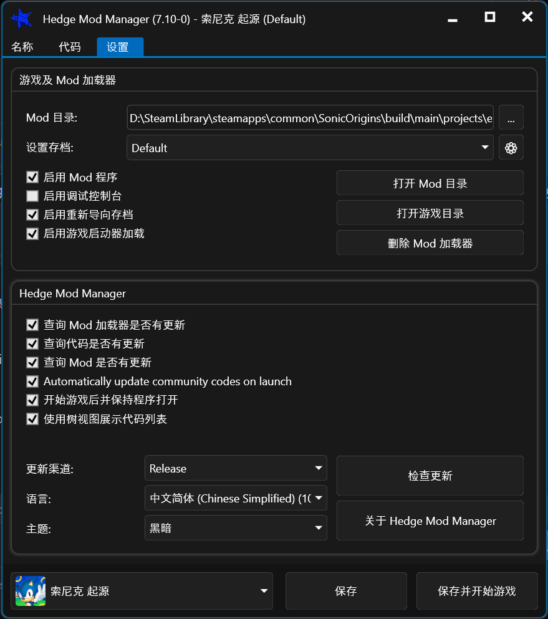Image resolution: width=548 pixels, height=619 pixels.
Task: Switch to the 代码 tab
Action: [x=70, y=47]
